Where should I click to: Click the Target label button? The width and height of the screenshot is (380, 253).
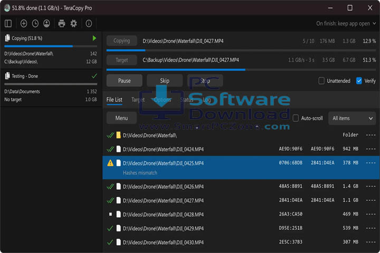pos(122,60)
